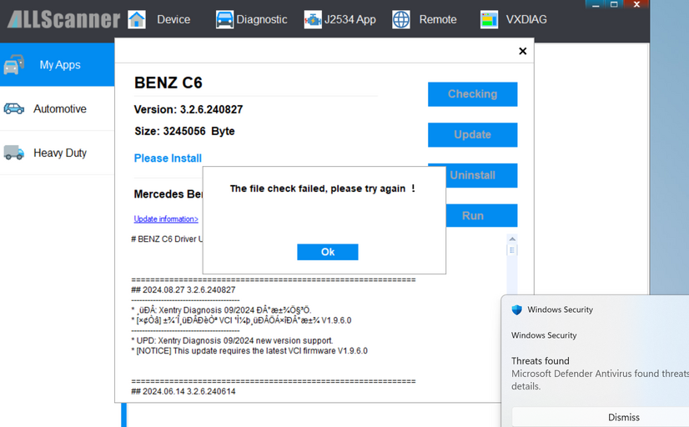Click the My Apps cars icon
The image size is (689, 427).
click(14, 64)
